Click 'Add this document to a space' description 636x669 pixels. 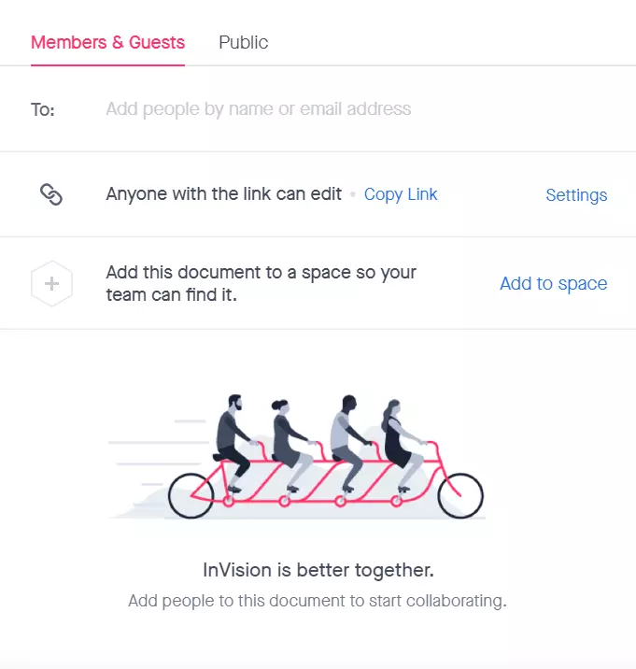(261, 283)
